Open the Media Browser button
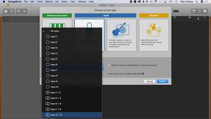 pos(205,11)
